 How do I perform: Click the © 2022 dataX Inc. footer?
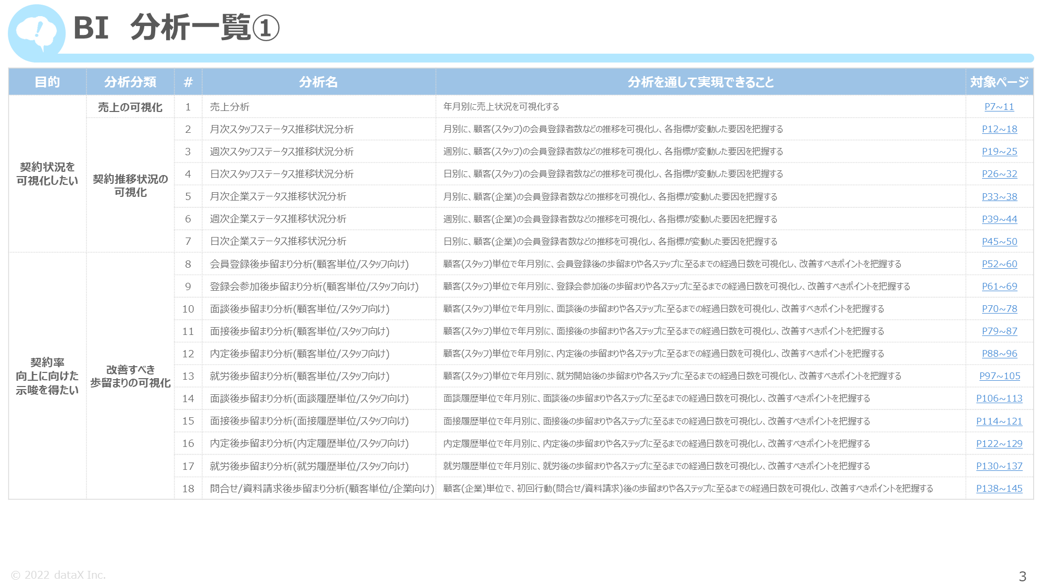[x=58, y=575]
